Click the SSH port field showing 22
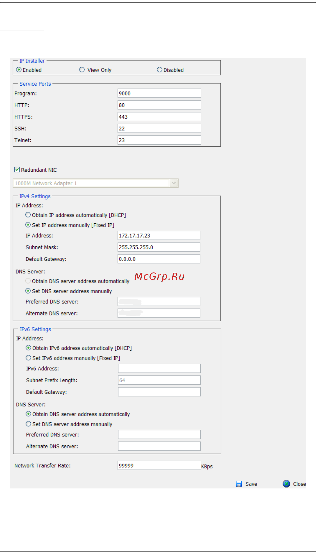Viewport: 316px width, 552px height. pyautogui.click(x=159, y=128)
